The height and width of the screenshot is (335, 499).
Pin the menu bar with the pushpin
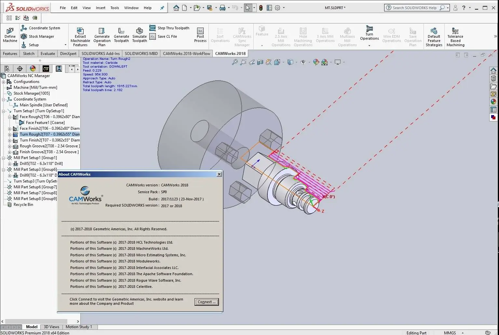(162, 8)
